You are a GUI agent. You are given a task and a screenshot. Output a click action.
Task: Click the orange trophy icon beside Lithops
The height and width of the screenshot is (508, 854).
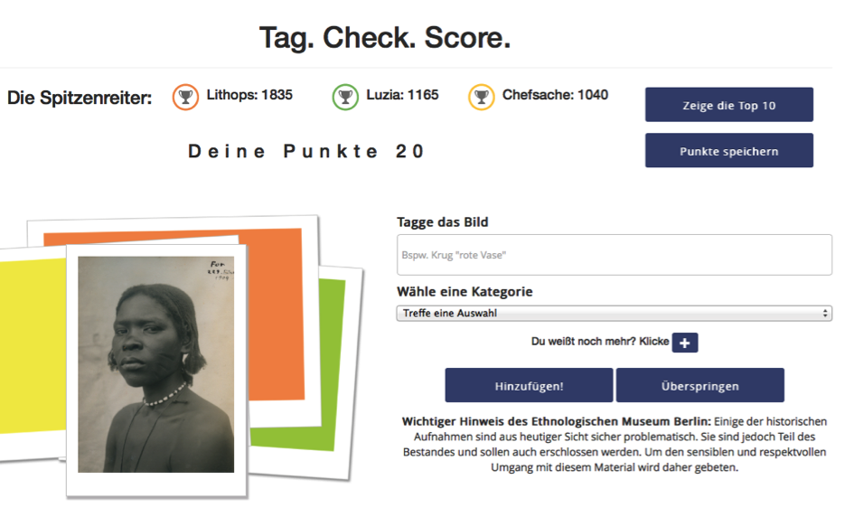point(186,96)
